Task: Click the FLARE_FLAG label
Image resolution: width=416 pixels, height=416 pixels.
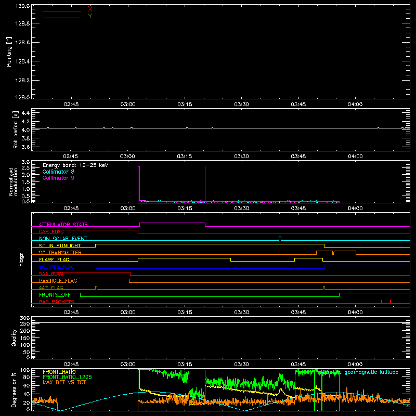Action: click(x=54, y=259)
